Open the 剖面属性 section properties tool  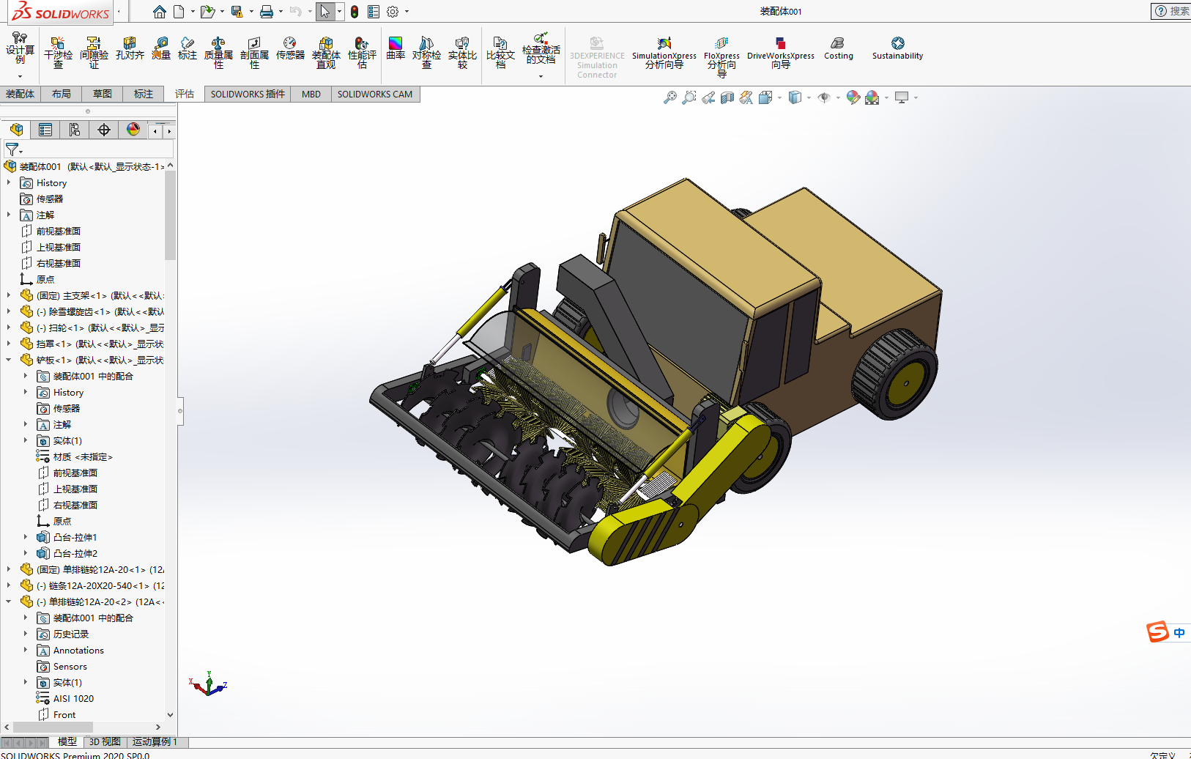(254, 53)
